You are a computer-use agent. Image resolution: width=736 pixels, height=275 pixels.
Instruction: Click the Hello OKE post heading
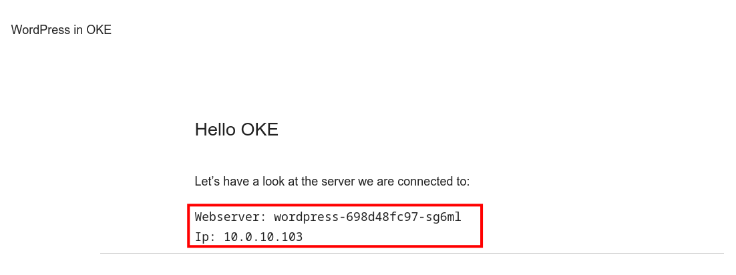click(x=236, y=129)
